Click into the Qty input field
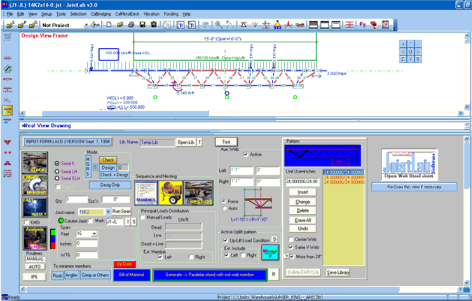Image resolution: width=472 pixels, height=301 pixels. (77, 200)
